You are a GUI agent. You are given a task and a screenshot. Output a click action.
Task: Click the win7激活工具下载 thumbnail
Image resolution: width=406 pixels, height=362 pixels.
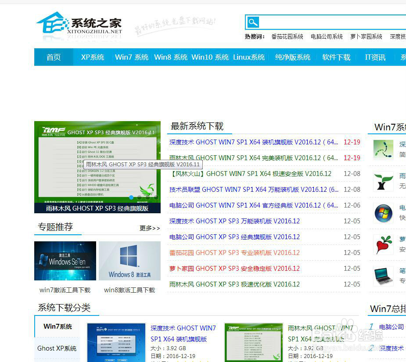65,261
